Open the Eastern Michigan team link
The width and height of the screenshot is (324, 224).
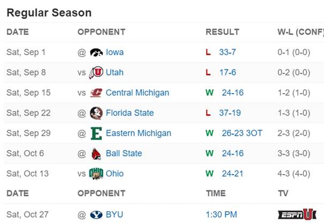click(x=138, y=133)
